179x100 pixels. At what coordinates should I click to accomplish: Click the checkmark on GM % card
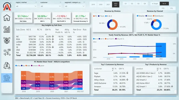tap(47, 16)
